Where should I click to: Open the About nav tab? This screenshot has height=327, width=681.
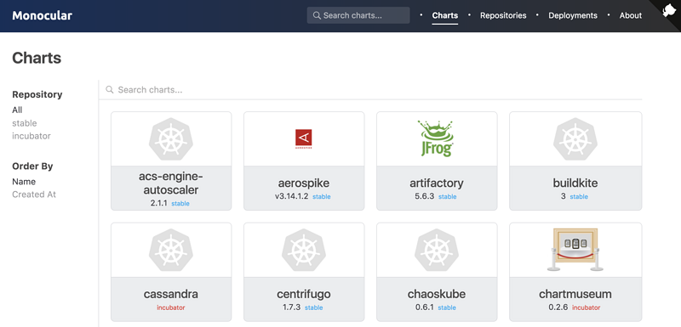tap(631, 15)
